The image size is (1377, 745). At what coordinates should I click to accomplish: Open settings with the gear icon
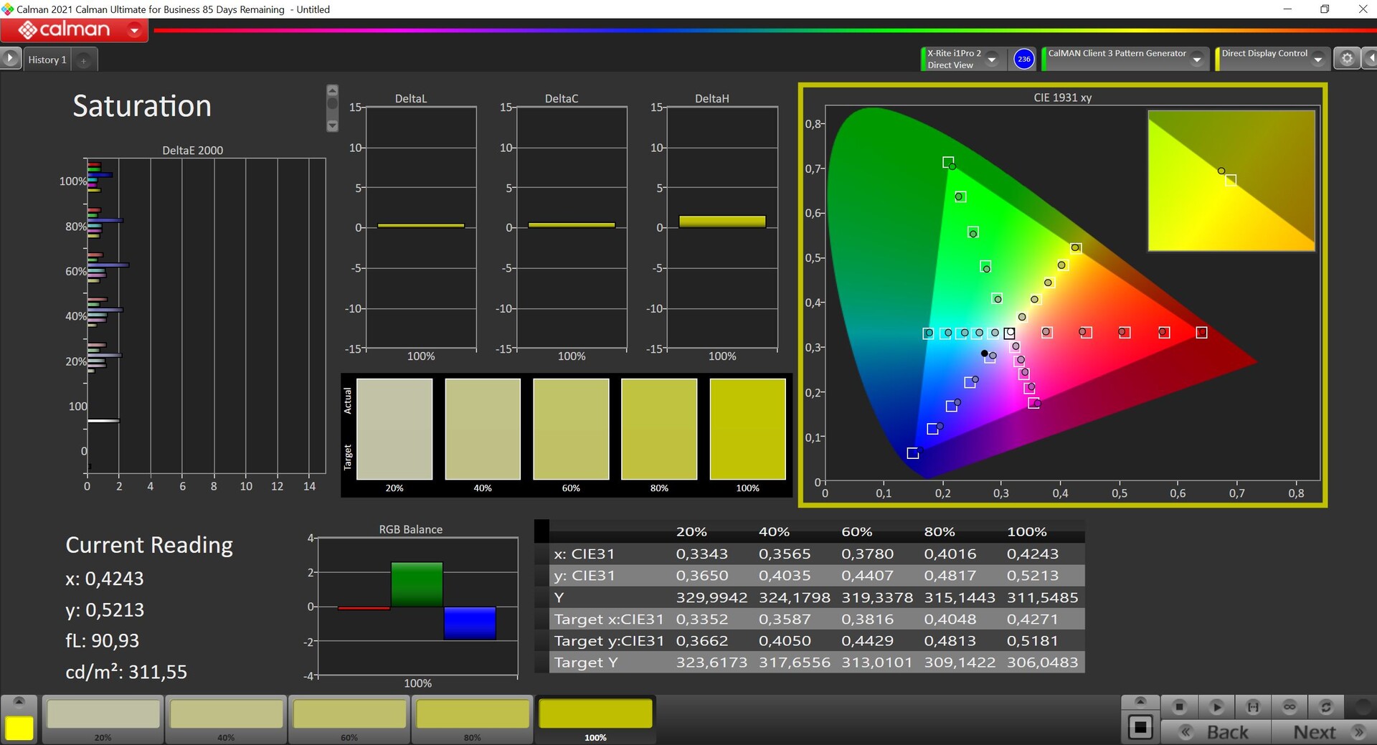1347,59
